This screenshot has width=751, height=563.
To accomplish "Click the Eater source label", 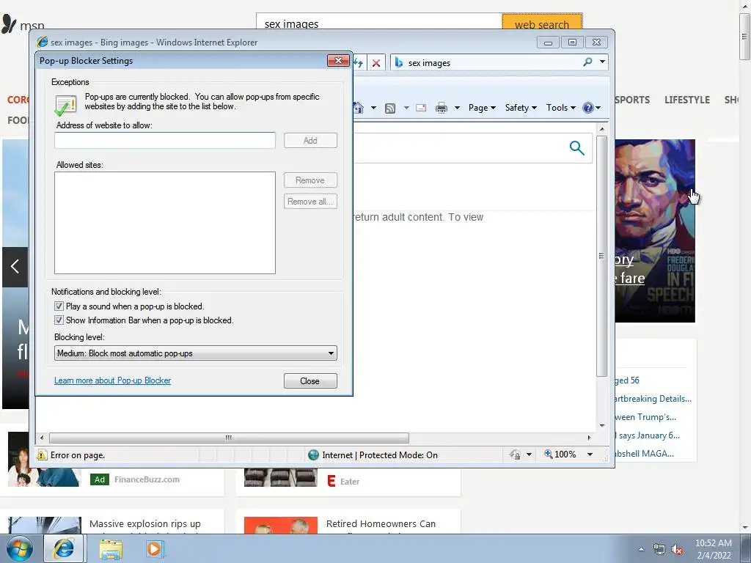I will point(350,482).
